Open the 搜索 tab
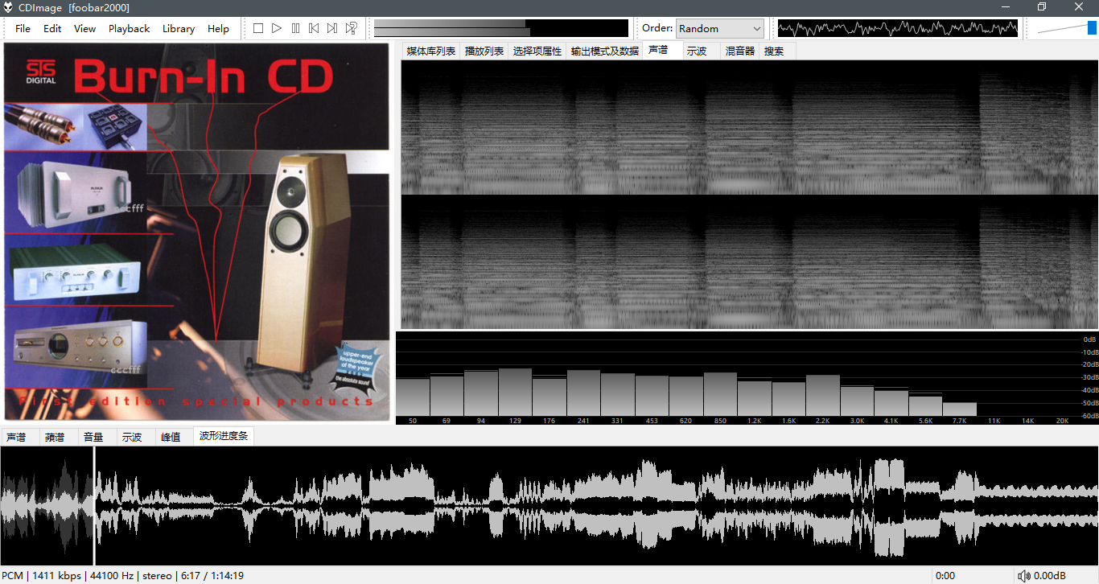The width and height of the screenshot is (1099, 584). [774, 51]
